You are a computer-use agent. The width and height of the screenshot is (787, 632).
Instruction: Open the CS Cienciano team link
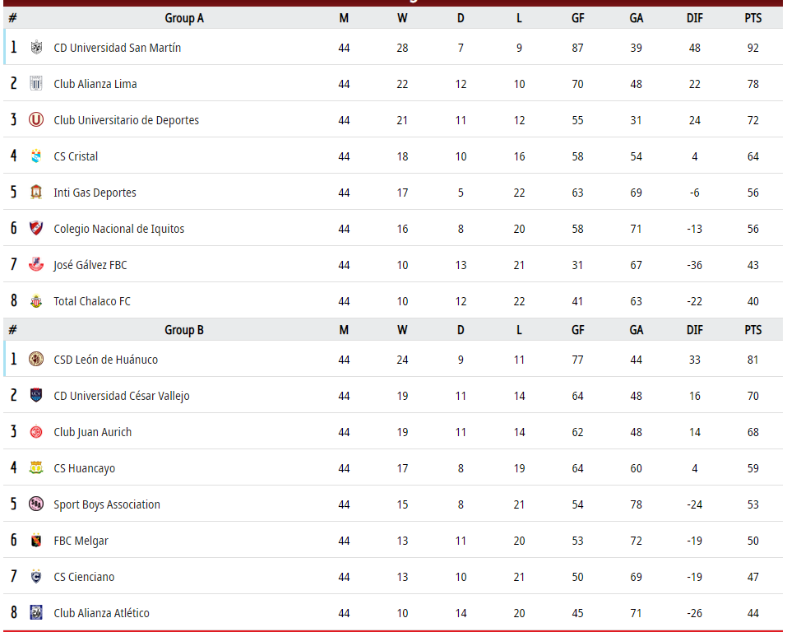pos(84,577)
